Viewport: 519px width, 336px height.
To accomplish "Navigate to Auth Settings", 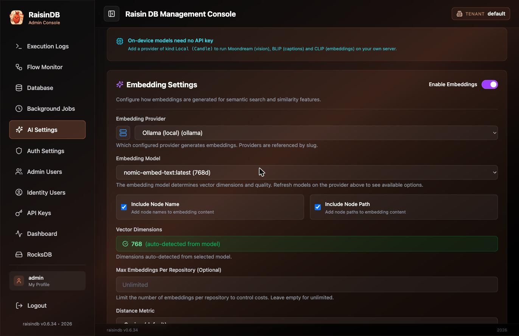I will coord(47,151).
